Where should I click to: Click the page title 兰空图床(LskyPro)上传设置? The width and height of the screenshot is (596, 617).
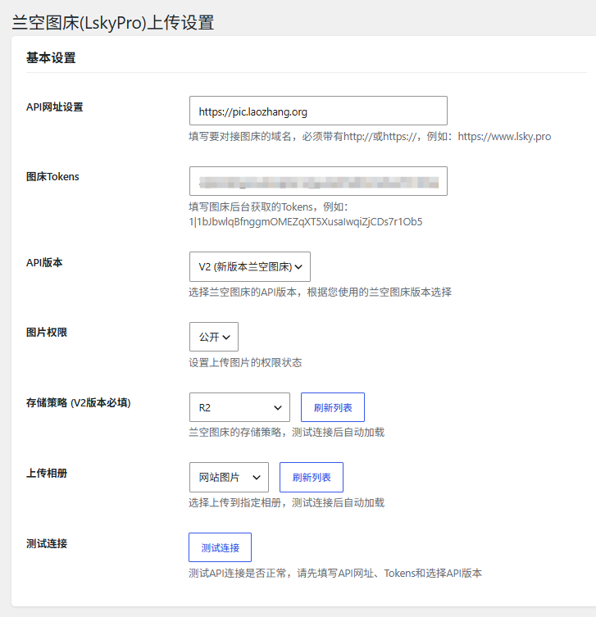pyautogui.click(x=113, y=22)
